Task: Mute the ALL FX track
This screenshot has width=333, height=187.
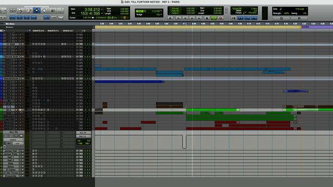Action: click(21, 136)
